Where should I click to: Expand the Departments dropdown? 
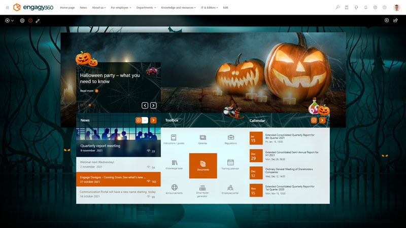pos(146,8)
